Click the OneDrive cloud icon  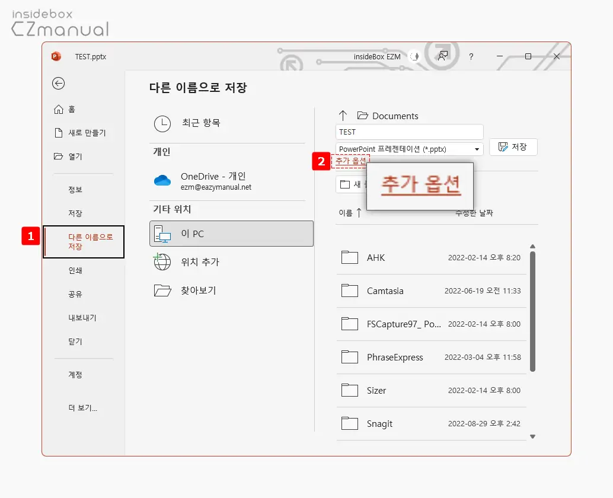[162, 180]
